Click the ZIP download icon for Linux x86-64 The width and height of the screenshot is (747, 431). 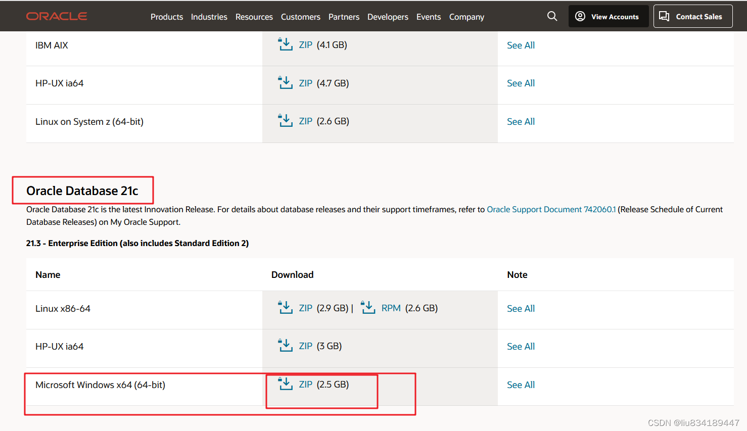click(x=286, y=307)
